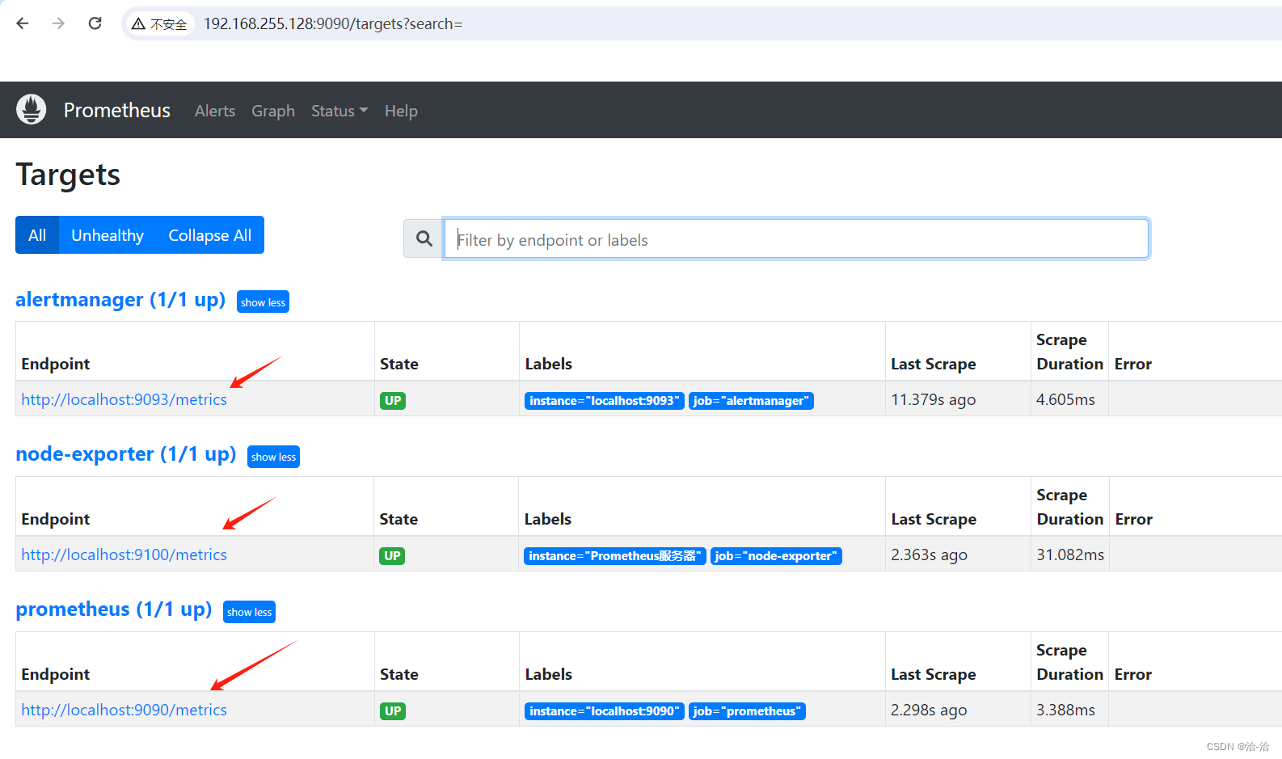Click job="prometheus" label badge
This screenshot has height=759, width=1282.
point(747,711)
